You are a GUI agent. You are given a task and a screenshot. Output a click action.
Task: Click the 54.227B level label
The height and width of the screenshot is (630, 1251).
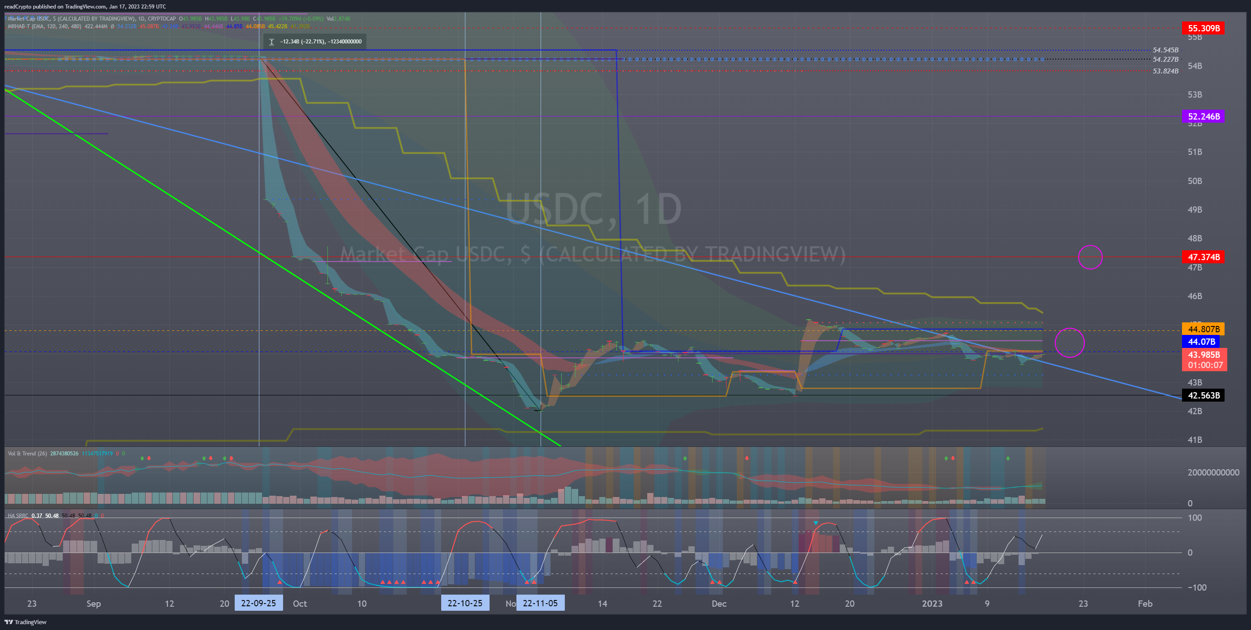tap(1165, 59)
